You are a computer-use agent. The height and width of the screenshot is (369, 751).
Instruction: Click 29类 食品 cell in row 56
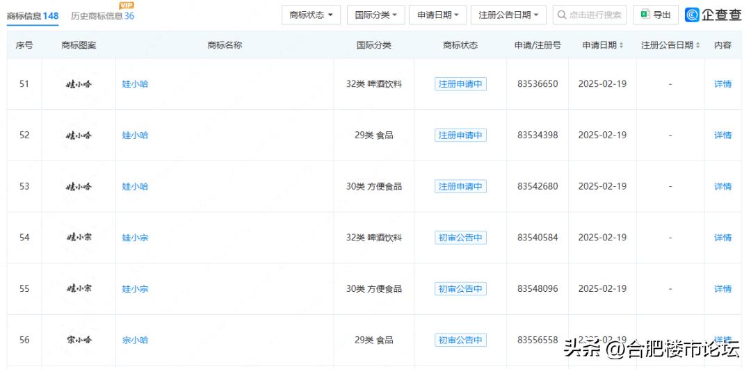(374, 341)
